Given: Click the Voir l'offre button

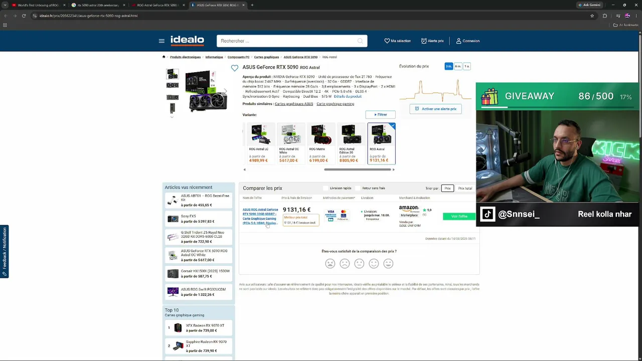Looking at the screenshot, I should (459, 217).
